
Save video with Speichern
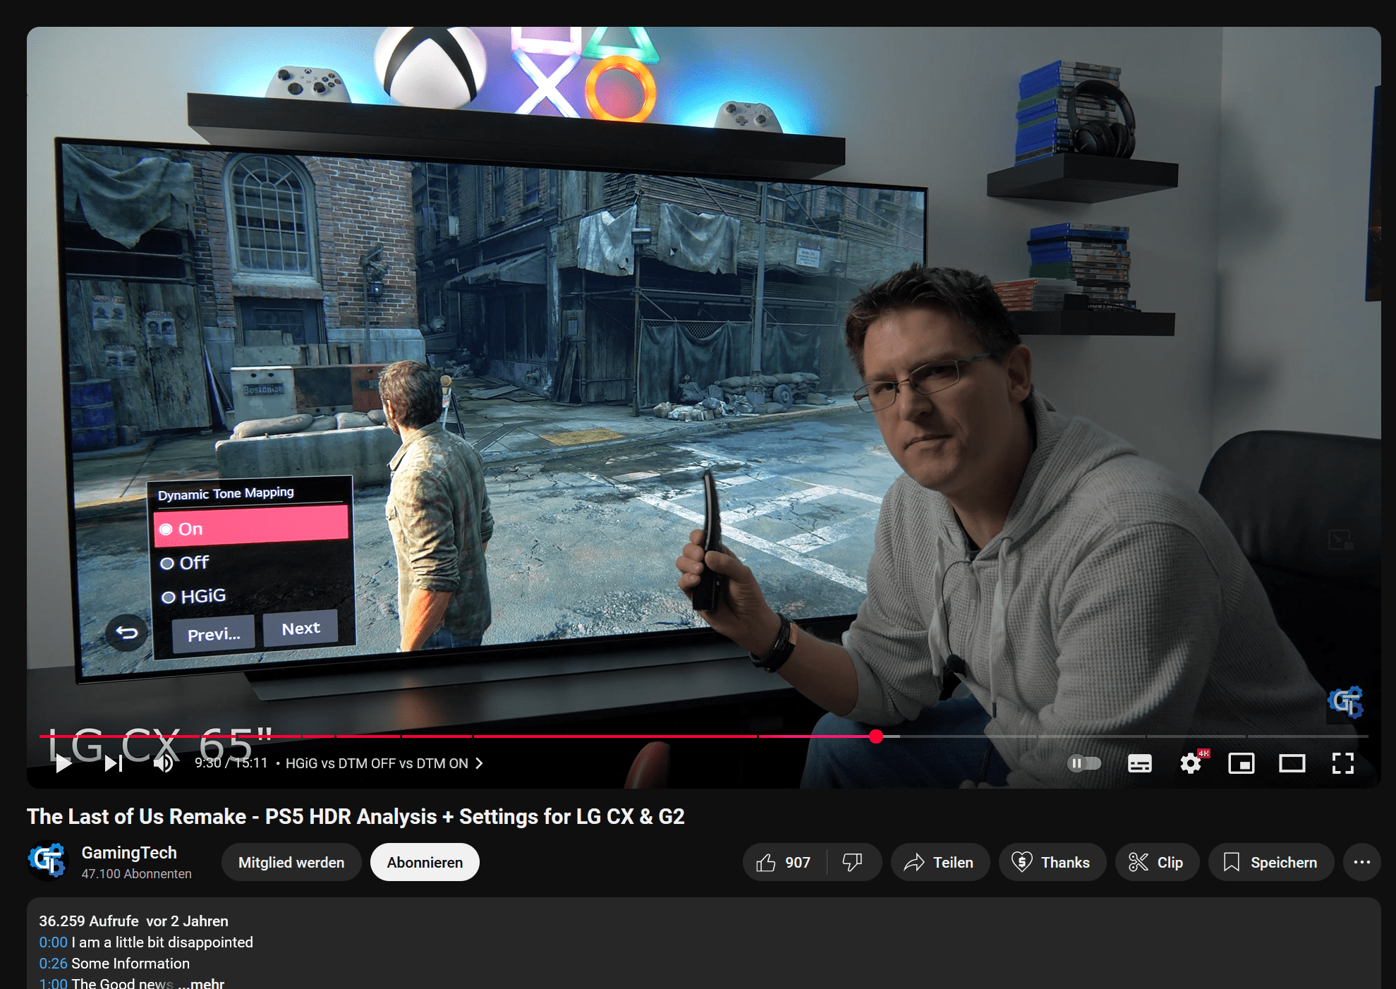(x=1271, y=862)
